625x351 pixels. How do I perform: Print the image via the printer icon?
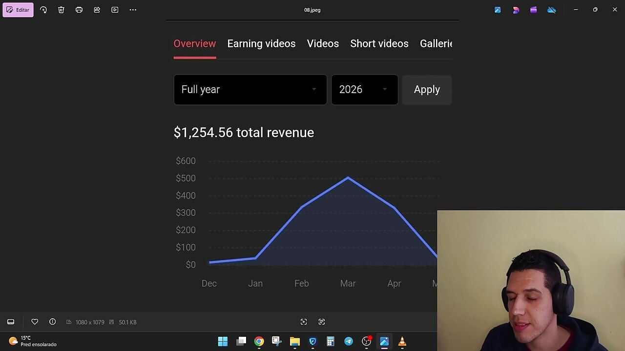coord(79,10)
